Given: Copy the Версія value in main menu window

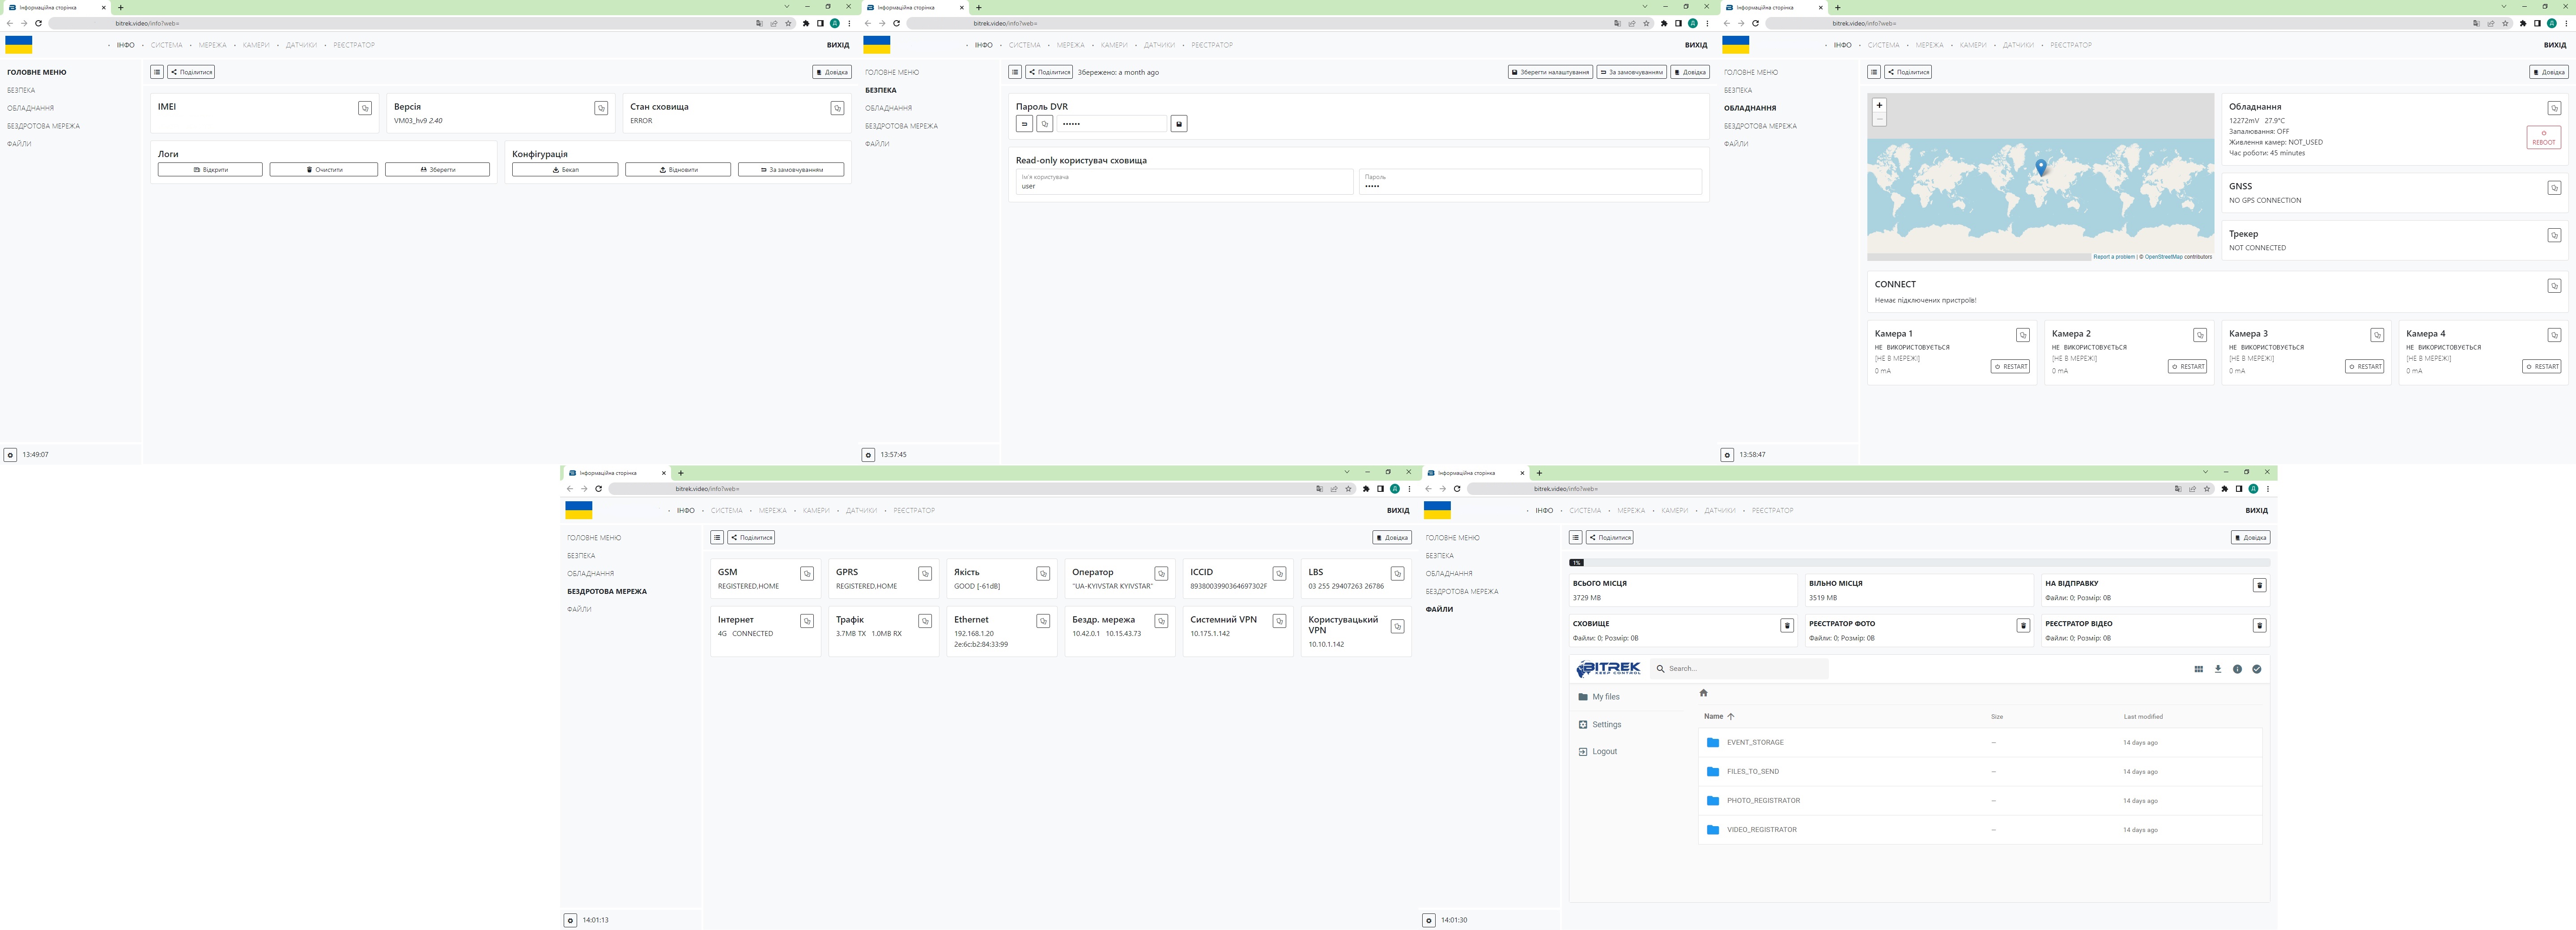Looking at the screenshot, I should [601, 108].
